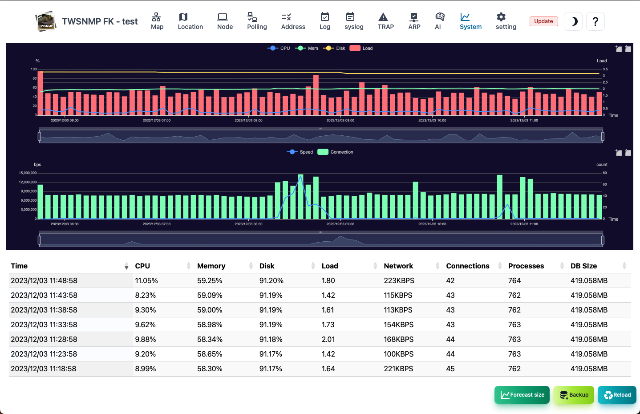The height and width of the screenshot is (414, 640).
Task: Open the syslog page icon
Action: (x=350, y=17)
